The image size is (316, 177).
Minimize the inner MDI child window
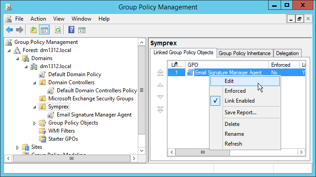click(x=291, y=19)
